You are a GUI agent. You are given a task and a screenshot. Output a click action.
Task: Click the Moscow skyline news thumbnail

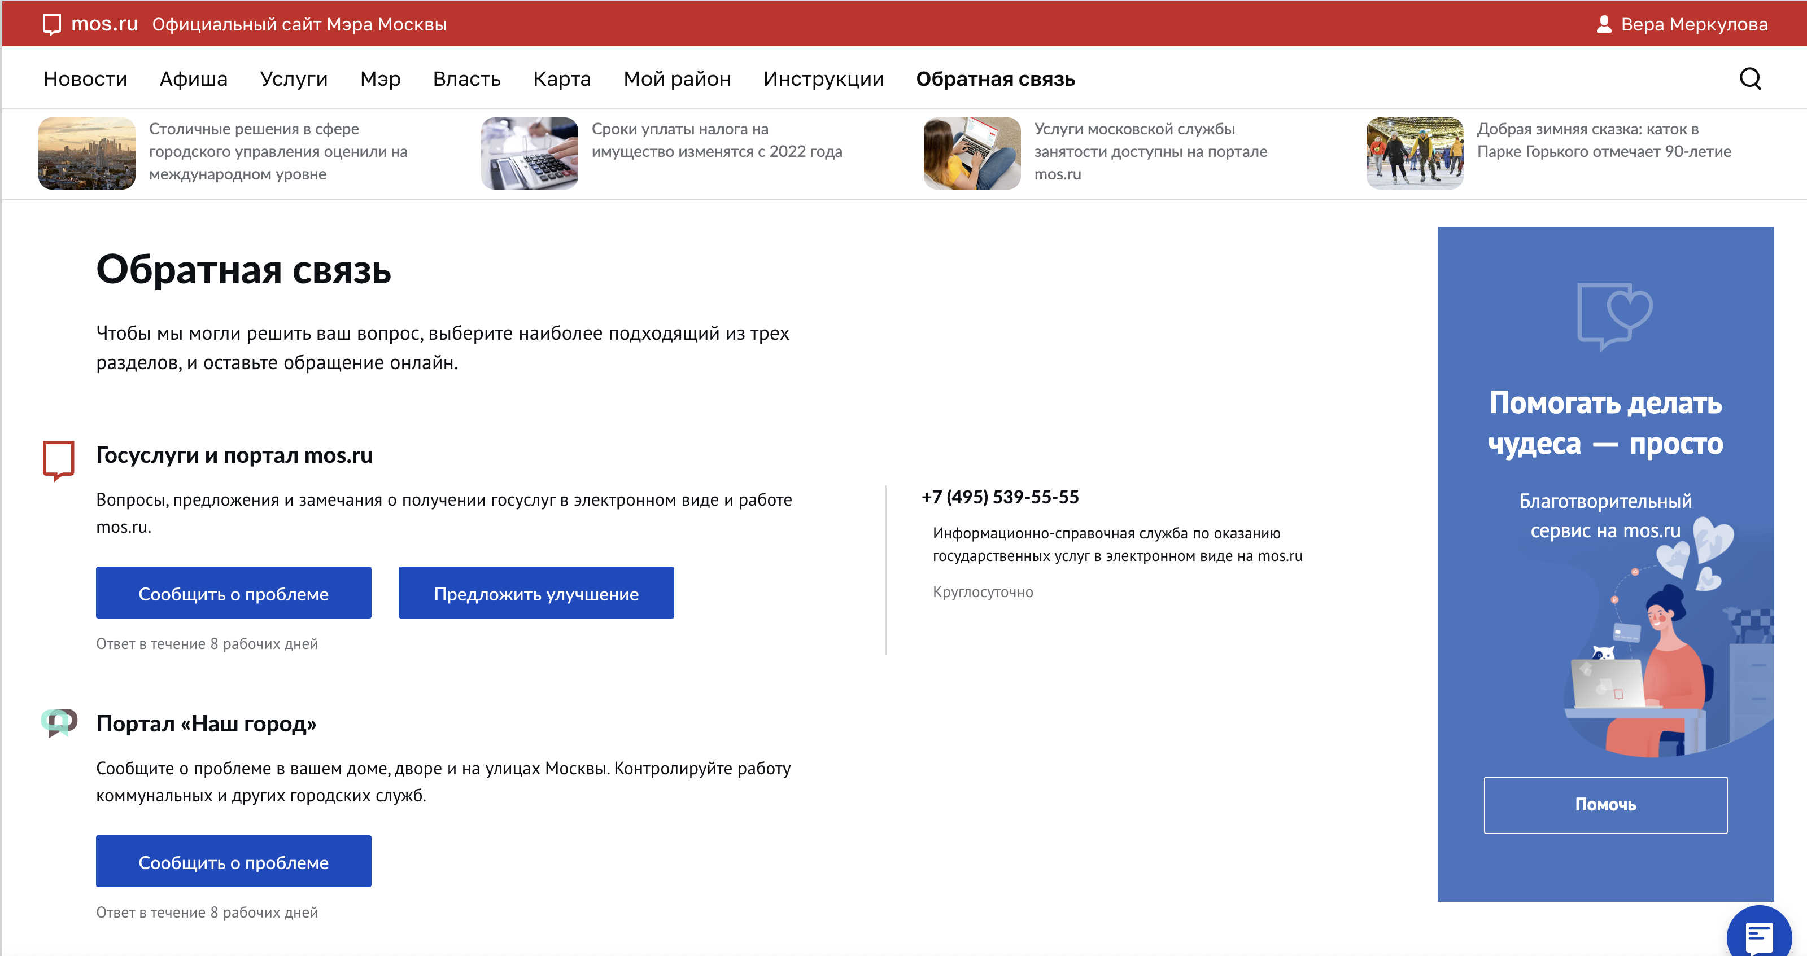click(x=87, y=153)
